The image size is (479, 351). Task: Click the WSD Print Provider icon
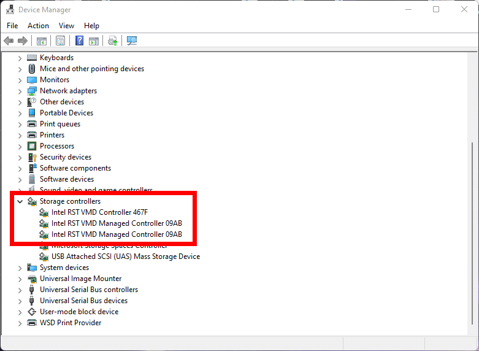32,323
